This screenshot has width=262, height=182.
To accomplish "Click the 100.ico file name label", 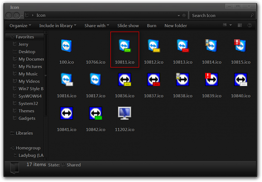I will pyautogui.click(x=67, y=62).
